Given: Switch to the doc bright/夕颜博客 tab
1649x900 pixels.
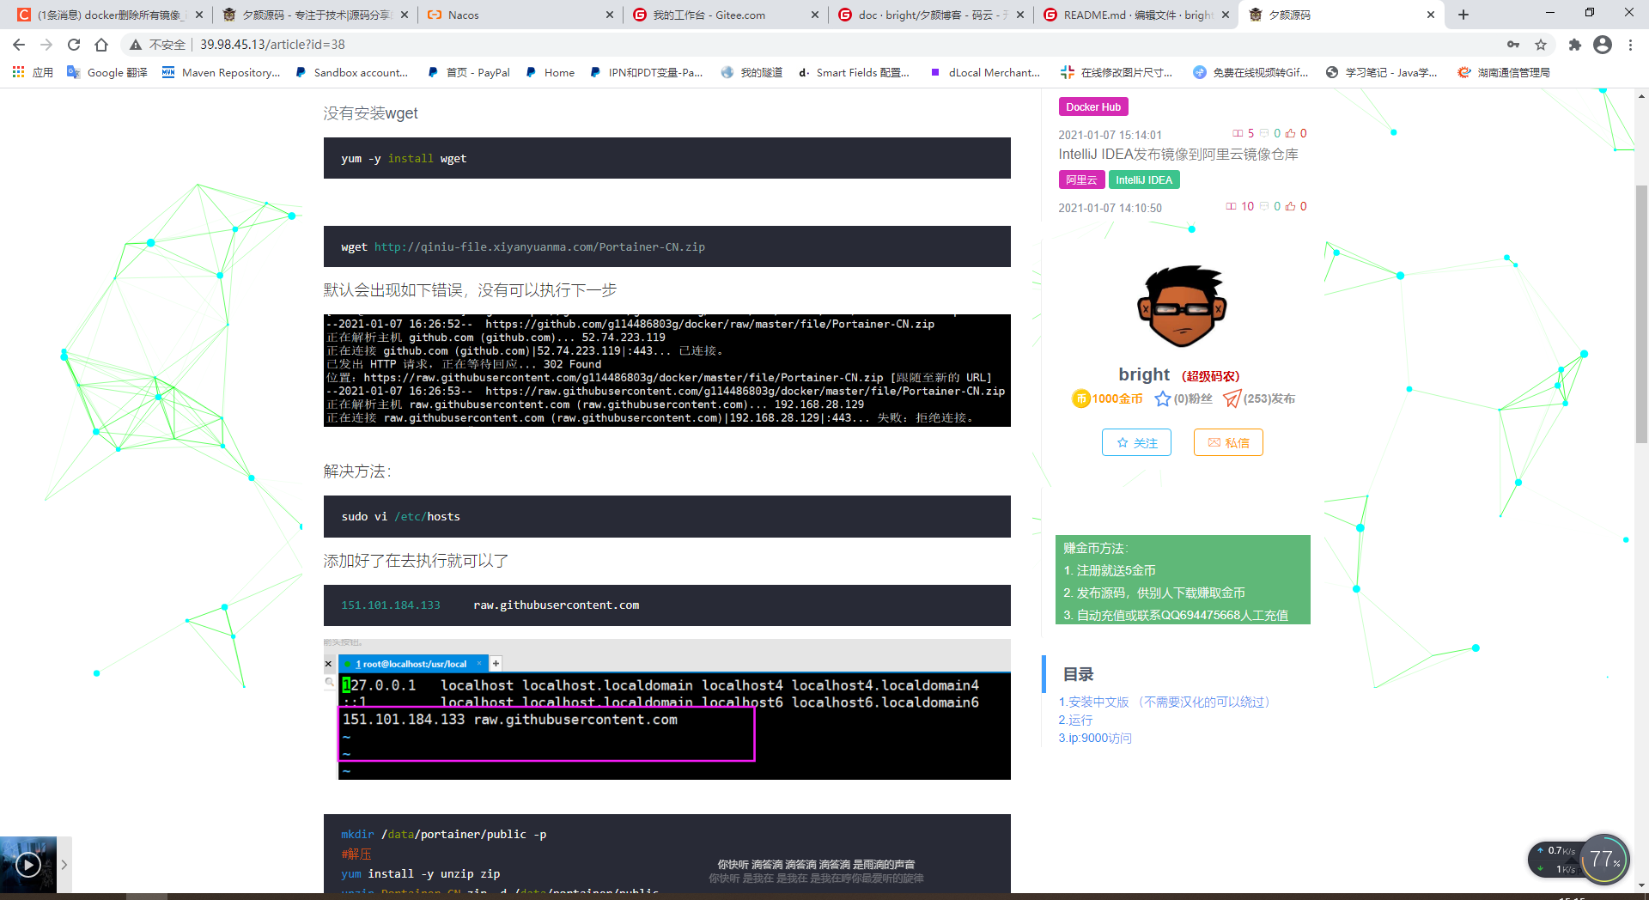Looking at the screenshot, I should (x=929, y=15).
